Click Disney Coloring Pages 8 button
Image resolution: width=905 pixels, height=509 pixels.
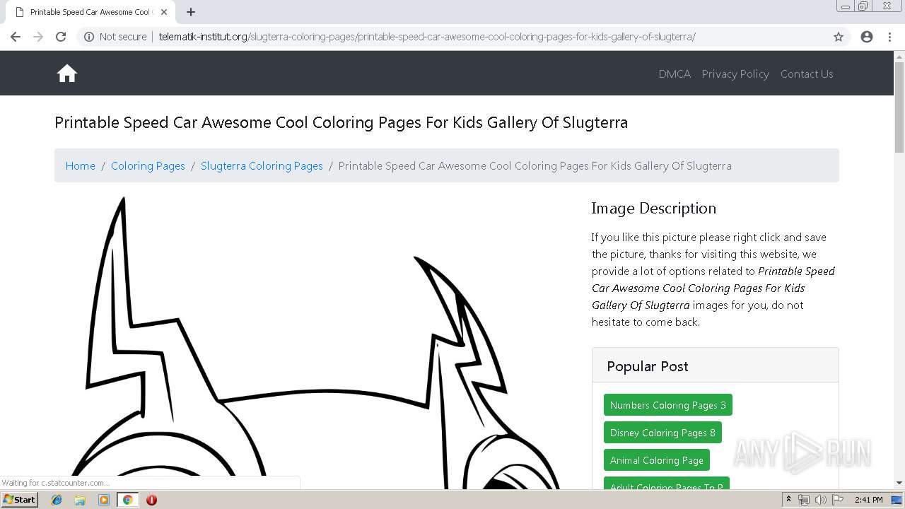(x=662, y=433)
